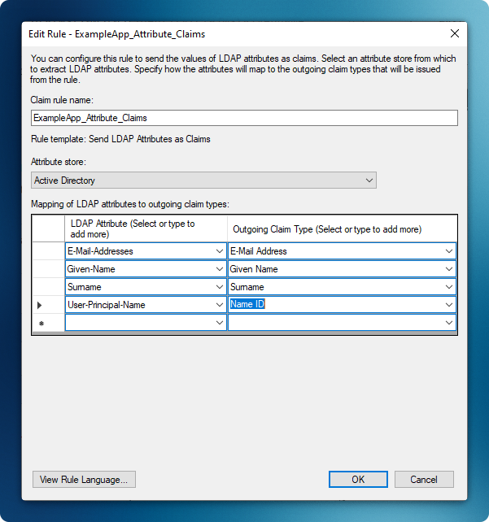
Task: Click the Name ID claim type text
Action: coord(247,305)
